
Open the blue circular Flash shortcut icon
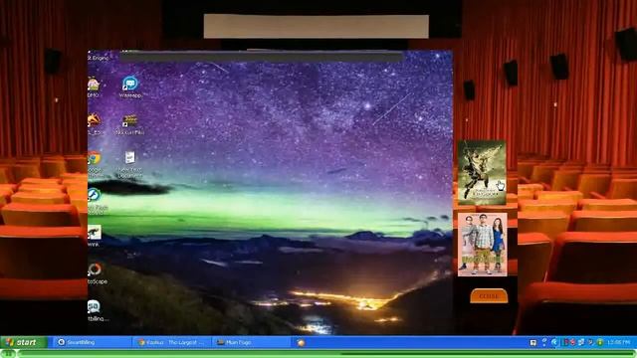(95, 195)
